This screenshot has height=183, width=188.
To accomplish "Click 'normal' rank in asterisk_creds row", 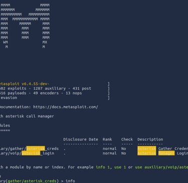I will point(109,148).
